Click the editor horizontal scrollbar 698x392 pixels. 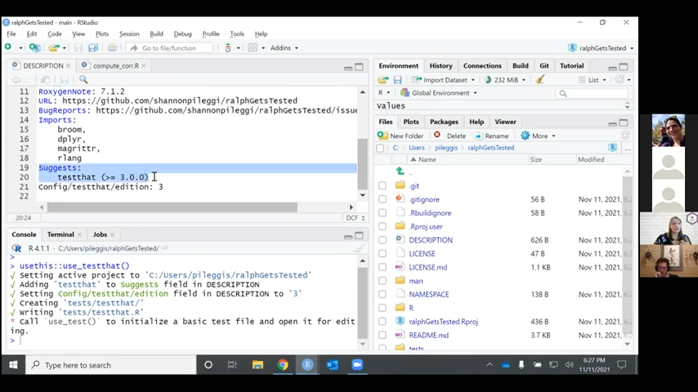(172, 207)
